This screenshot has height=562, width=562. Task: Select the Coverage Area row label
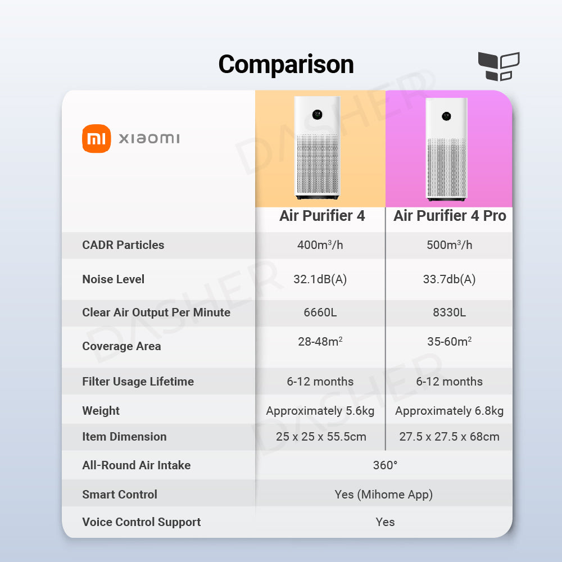tap(121, 346)
